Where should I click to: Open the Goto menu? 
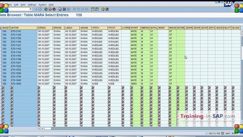[23, 5]
